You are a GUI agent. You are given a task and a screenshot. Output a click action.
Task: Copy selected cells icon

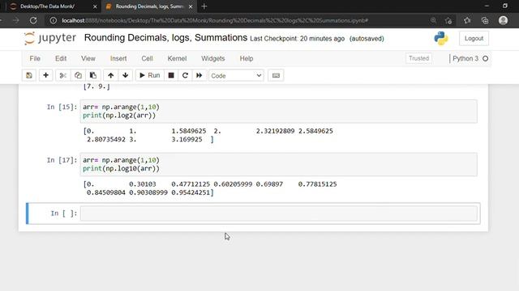tap(78, 75)
